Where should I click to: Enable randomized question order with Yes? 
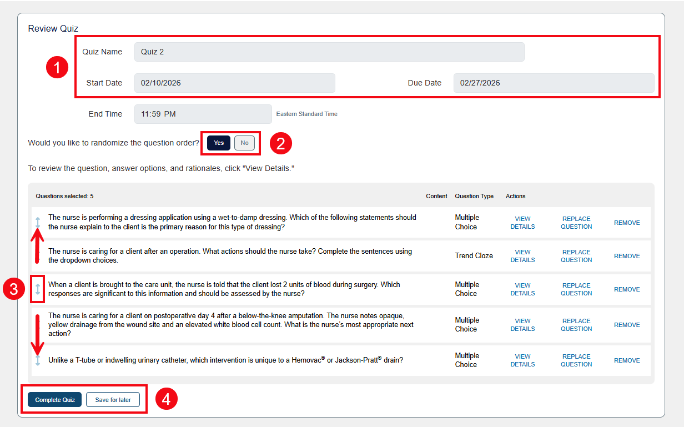coord(218,143)
